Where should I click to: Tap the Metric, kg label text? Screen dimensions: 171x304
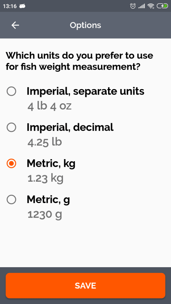51,163
